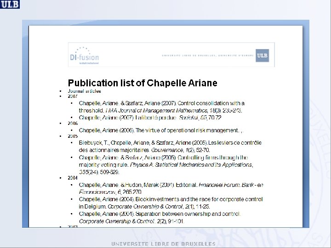This screenshot has width=331, height=248.
Task: Click the 'Journal articles' heading
Action: 85,91
